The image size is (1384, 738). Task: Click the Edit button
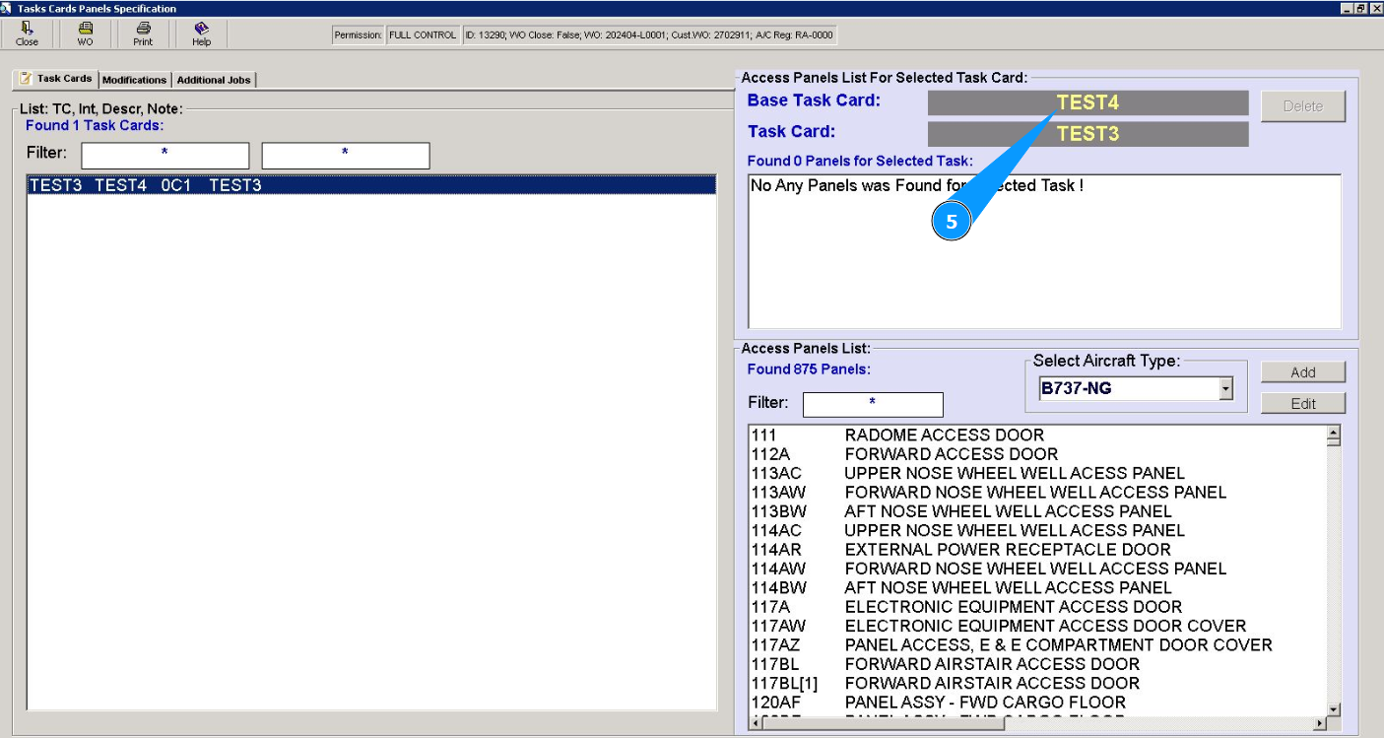(1303, 404)
